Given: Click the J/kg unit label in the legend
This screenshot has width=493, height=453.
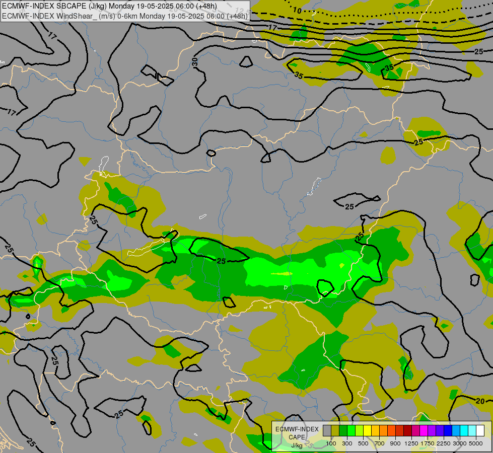Looking at the screenshot, I should 297,446.
